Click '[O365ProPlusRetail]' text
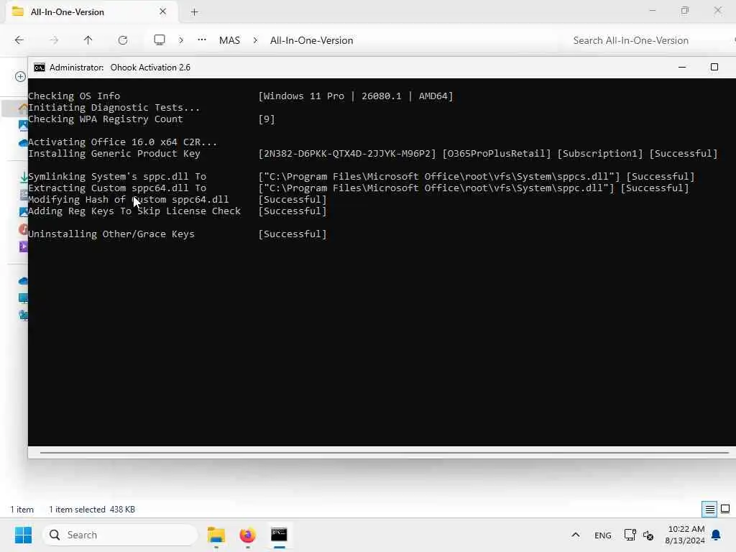The height and width of the screenshot is (552, 736). point(496,154)
